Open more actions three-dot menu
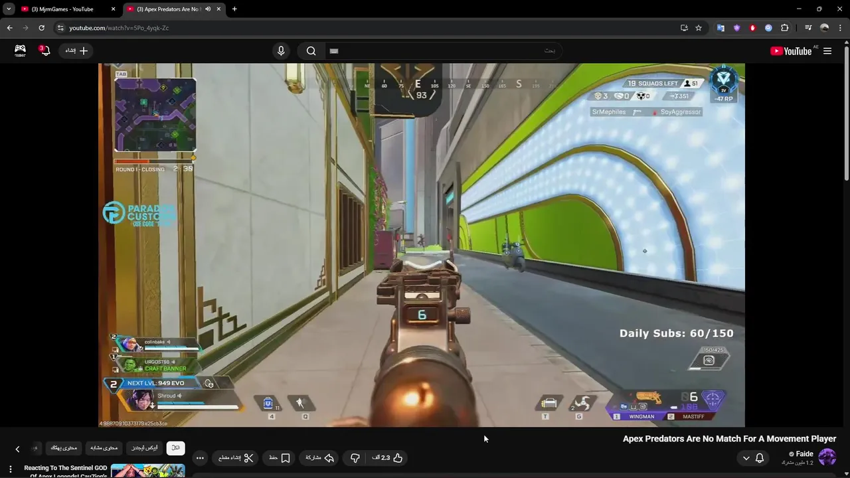This screenshot has height=478, width=850. tap(200, 458)
